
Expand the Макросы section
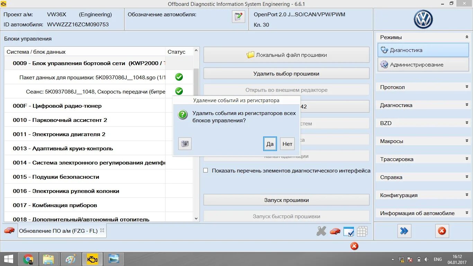(x=467, y=141)
